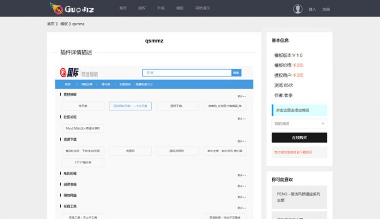Click the 插件详情描述 heading
The image size is (380, 219).
tap(76, 53)
